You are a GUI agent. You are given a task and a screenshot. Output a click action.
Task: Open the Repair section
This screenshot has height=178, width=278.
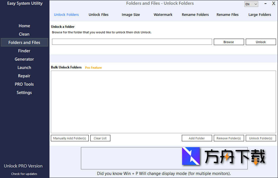[x=24, y=76]
